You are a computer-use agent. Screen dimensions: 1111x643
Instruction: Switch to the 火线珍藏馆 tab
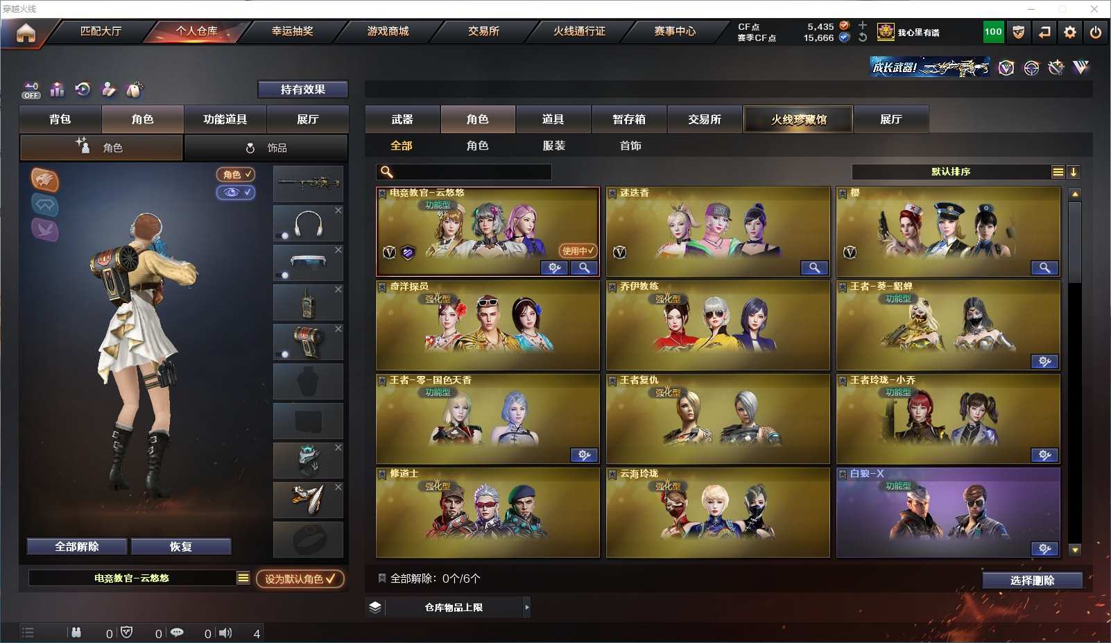click(798, 119)
